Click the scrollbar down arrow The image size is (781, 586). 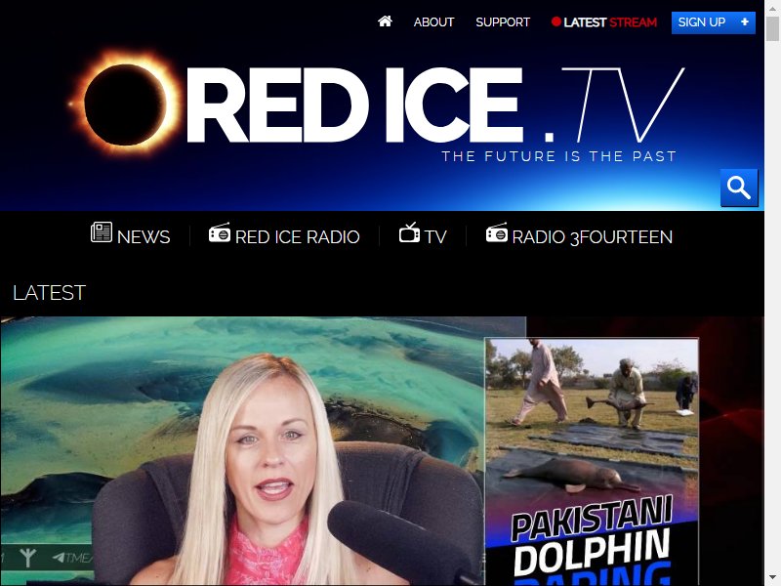coord(772,578)
